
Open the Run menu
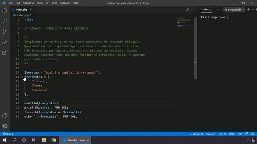pos(54,3)
